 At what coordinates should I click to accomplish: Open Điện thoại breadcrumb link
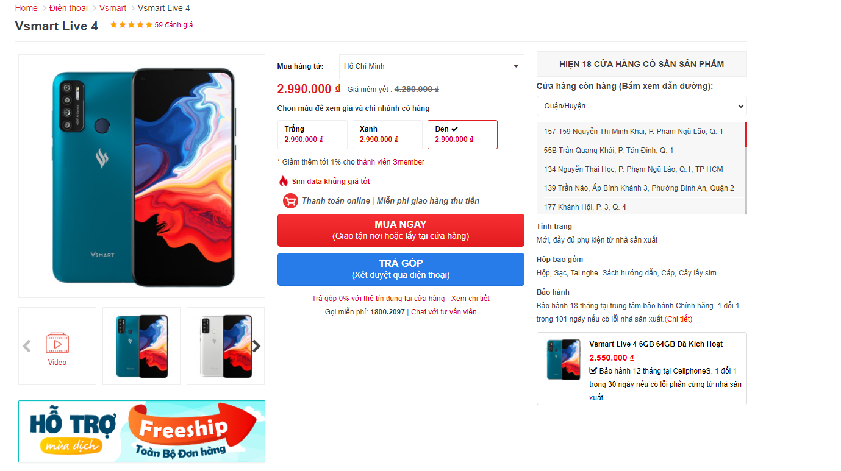pyautogui.click(x=68, y=8)
